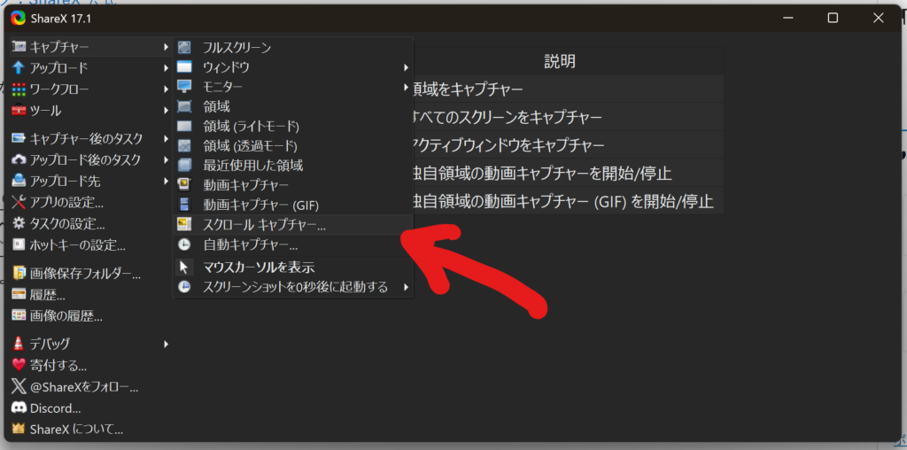Choose 自動キャプチャー... menu item
The width and height of the screenshot is (907, 450).
293,244
